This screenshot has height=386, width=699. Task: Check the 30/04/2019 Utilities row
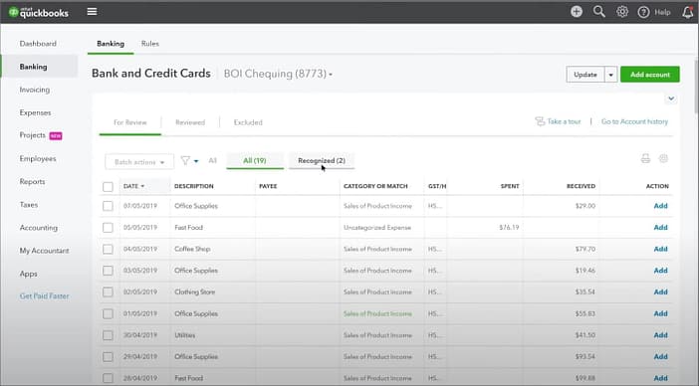(x=108, y=335)
